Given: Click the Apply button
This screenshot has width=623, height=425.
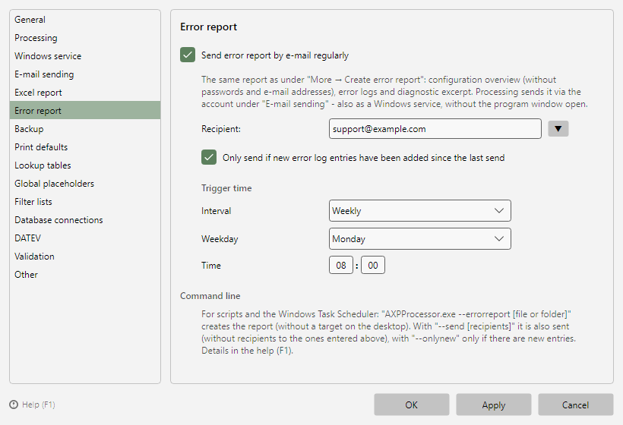Looking at the screenshot, I should (494, 405).
